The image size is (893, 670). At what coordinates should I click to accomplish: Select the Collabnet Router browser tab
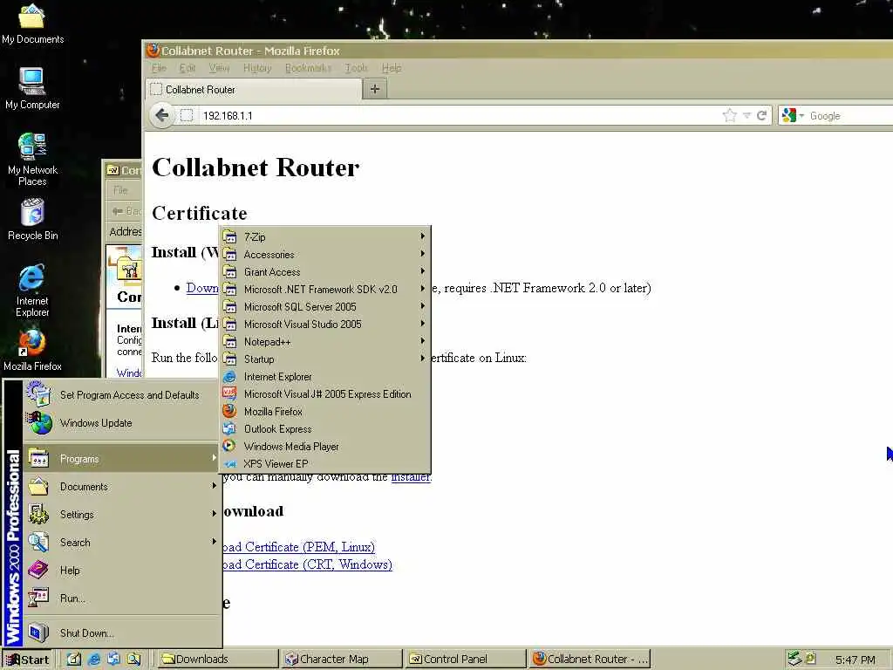(254, 90)
